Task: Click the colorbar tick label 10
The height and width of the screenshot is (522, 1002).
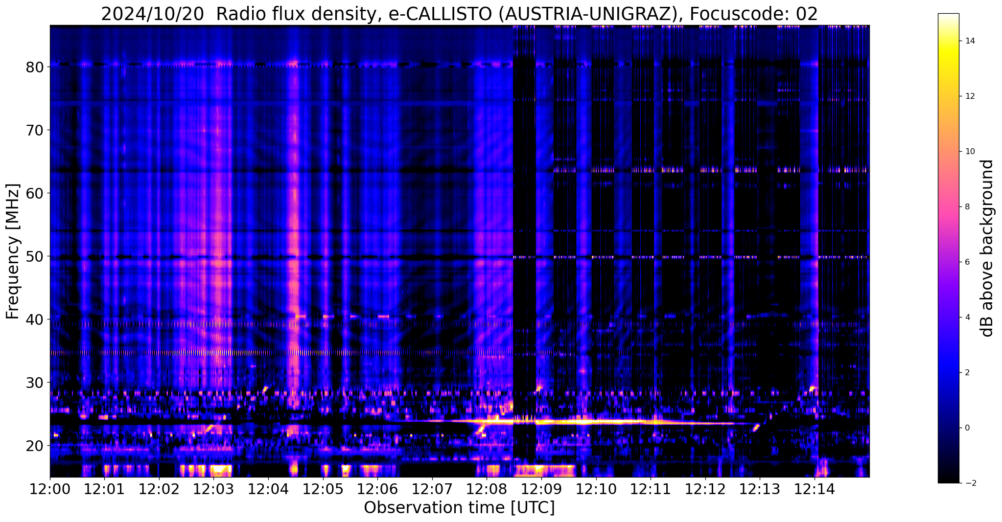Action: pos(969,152)
